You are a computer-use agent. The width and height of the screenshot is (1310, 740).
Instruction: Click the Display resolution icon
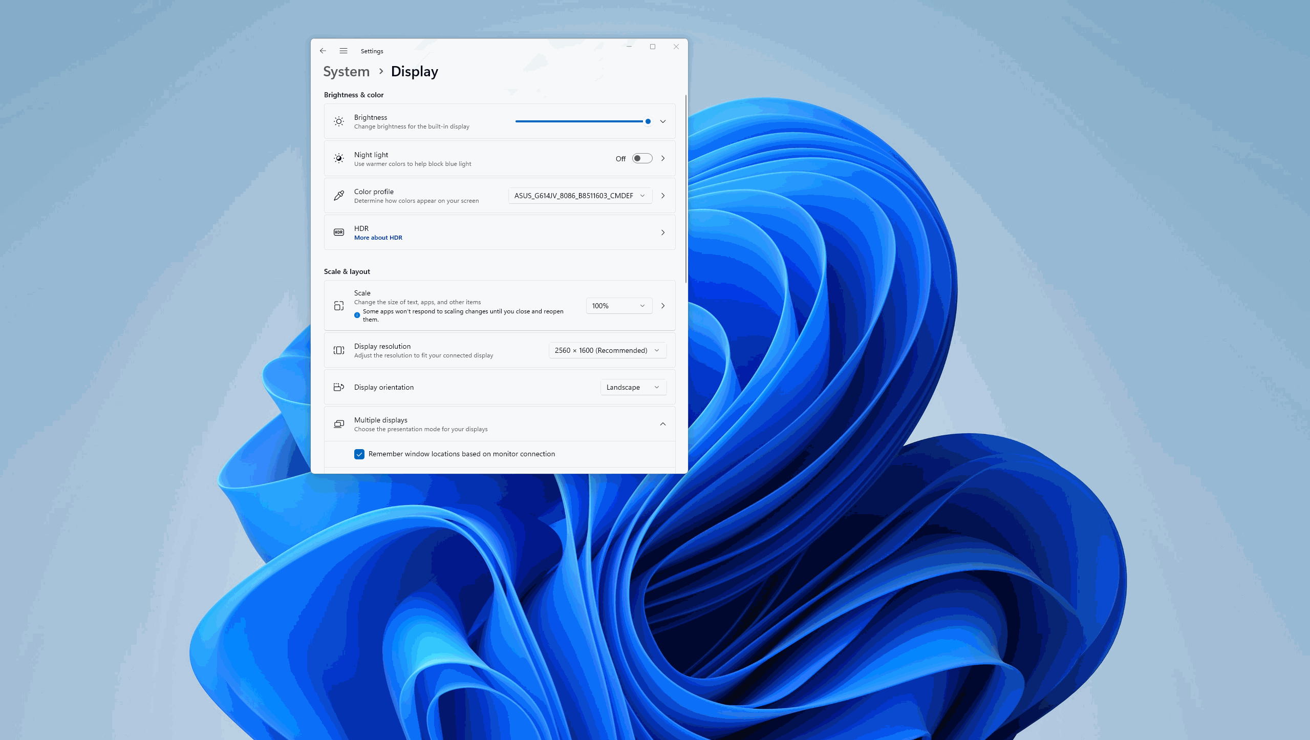point(339,350)
